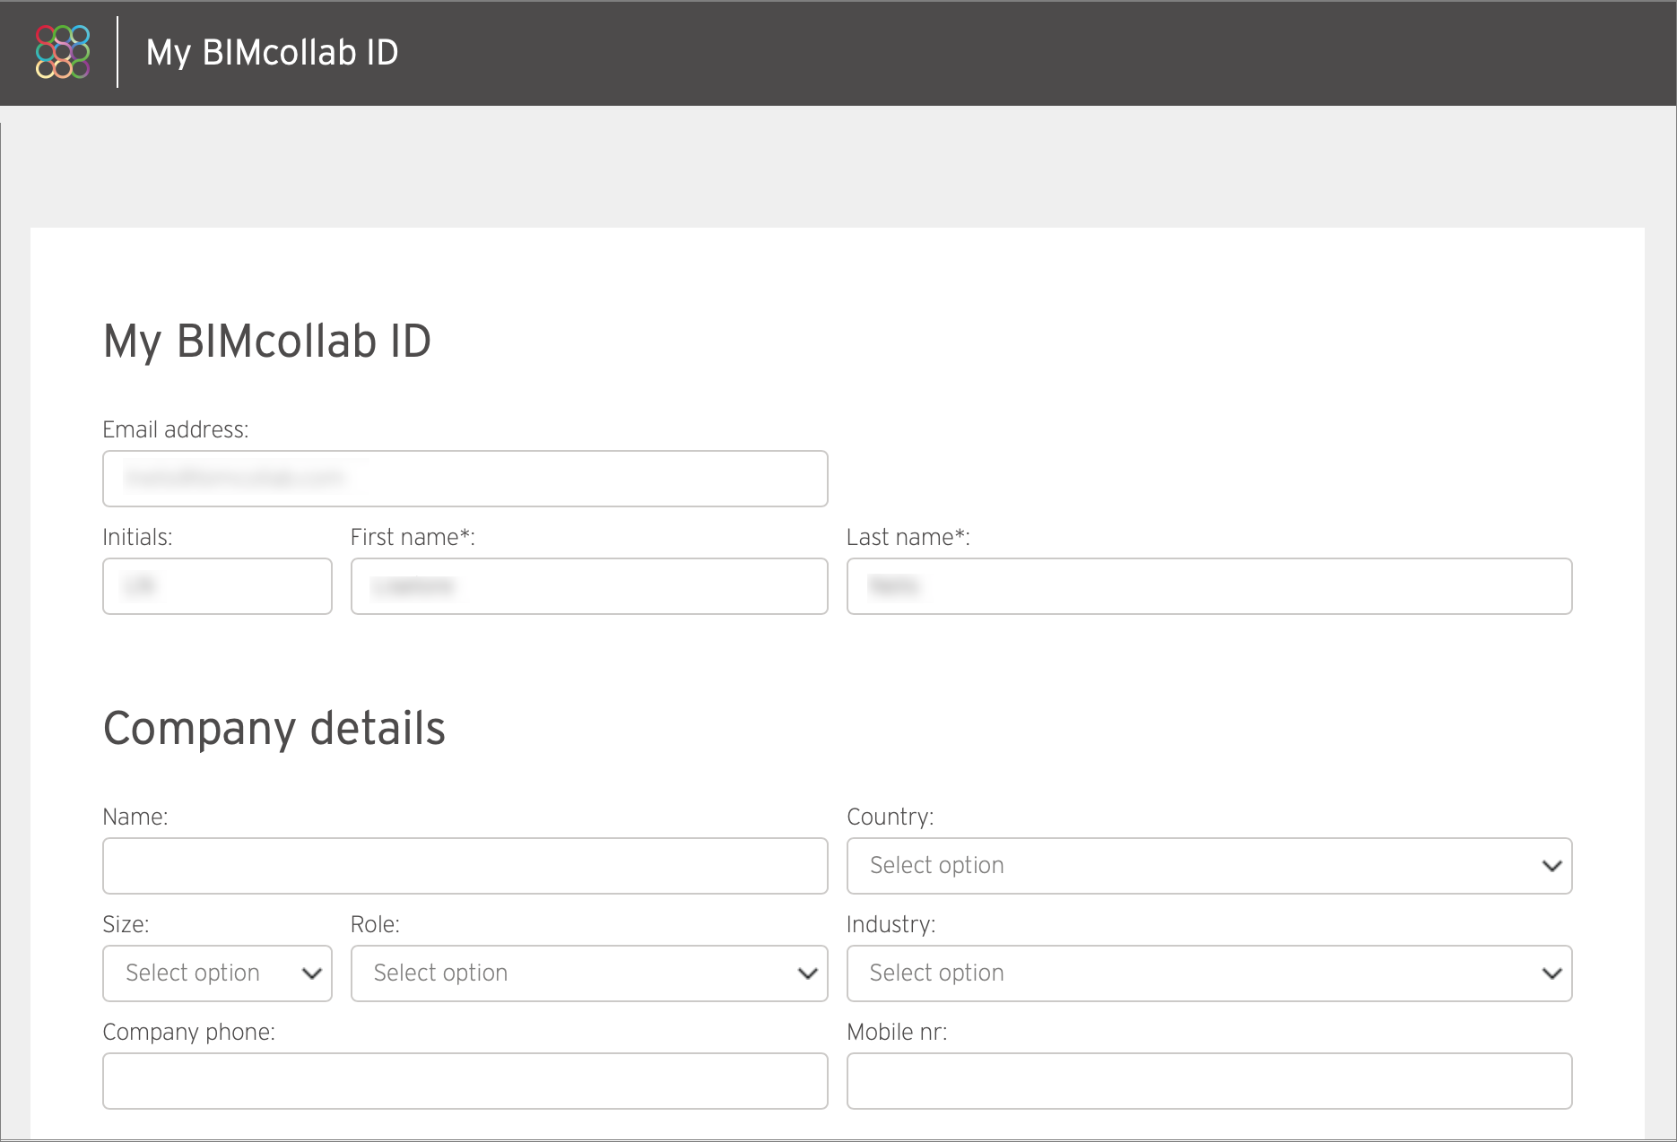Image resolution: width=1677 pixels, height=1142 pixels.
Task: Click the Role label
Action: click(x=376, y=924)
